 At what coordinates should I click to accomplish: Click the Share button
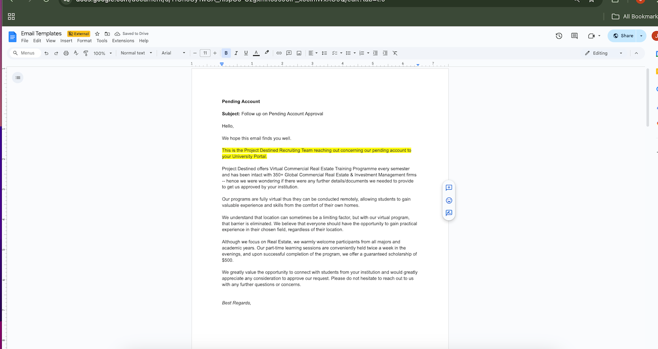click(x=622, y=36)
